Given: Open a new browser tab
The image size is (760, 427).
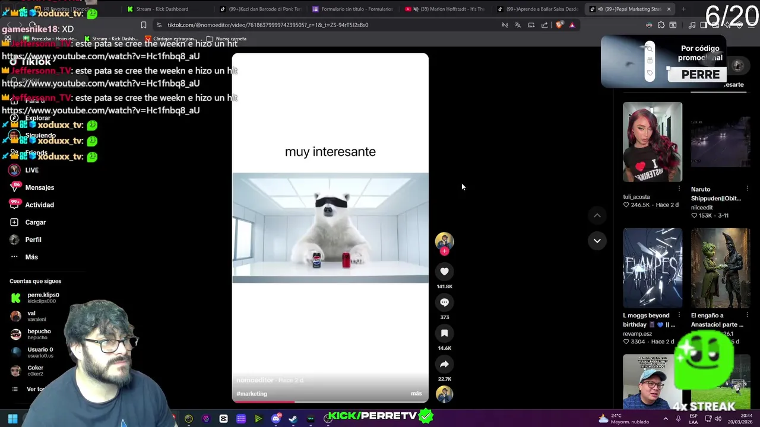Looking at the screenshot, I should 683,9.
